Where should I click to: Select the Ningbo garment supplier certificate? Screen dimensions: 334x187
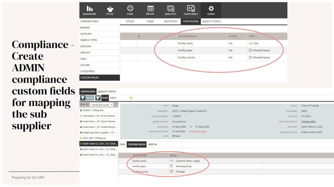99,132
